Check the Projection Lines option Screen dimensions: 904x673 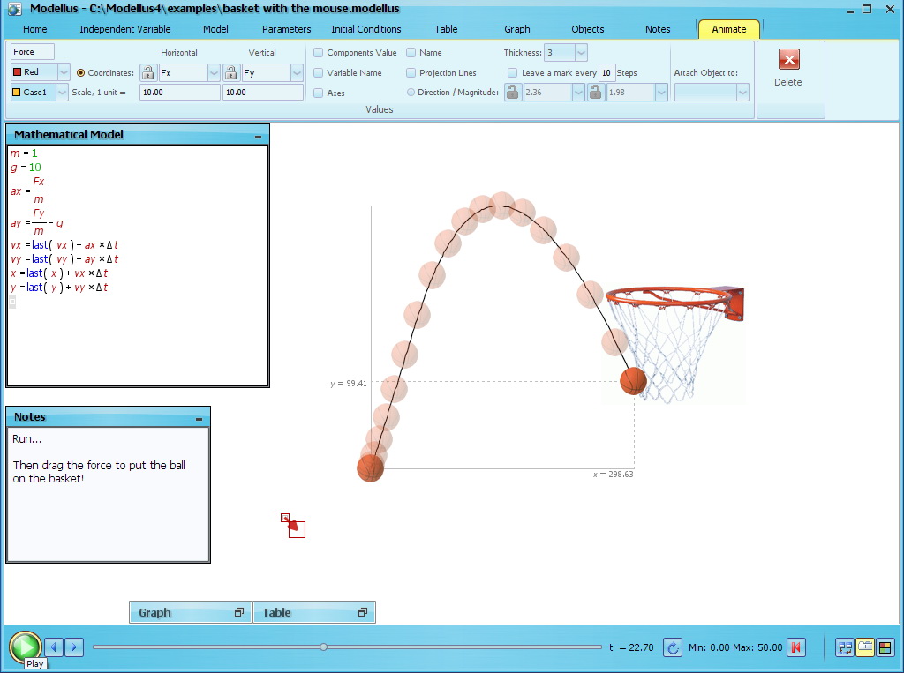411,72
